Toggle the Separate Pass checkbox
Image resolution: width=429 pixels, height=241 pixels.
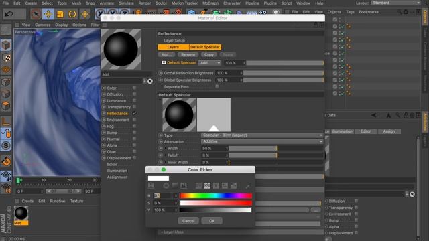pos(217,86)
